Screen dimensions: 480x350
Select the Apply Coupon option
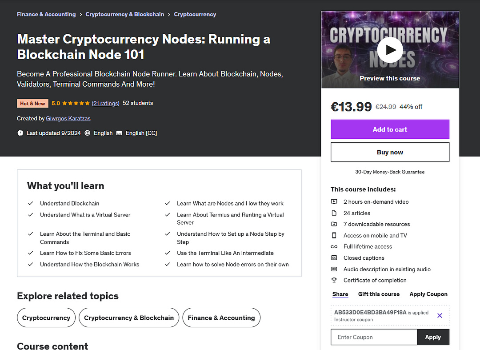428,294
